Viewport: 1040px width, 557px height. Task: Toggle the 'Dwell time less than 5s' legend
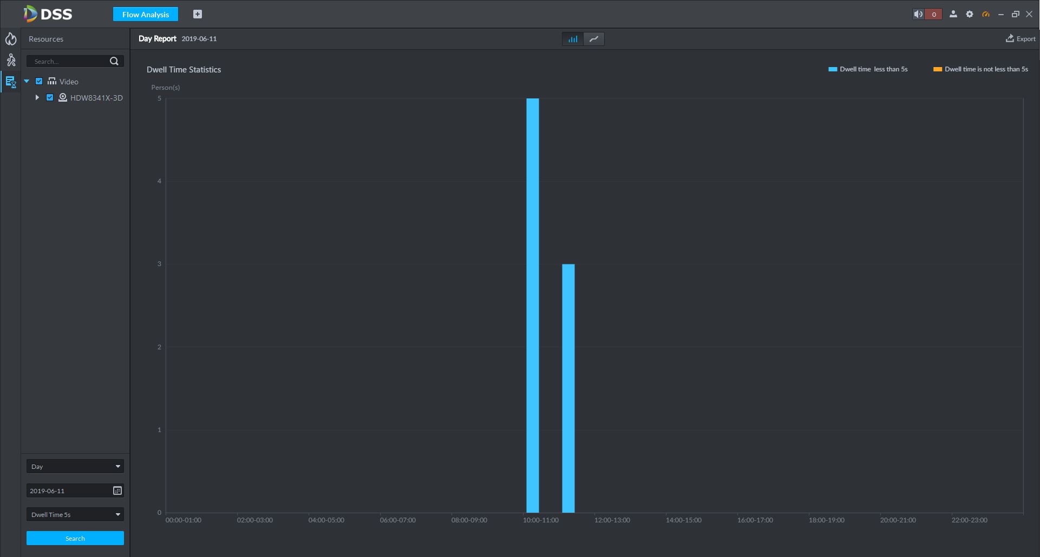click(x=868, y=69)
